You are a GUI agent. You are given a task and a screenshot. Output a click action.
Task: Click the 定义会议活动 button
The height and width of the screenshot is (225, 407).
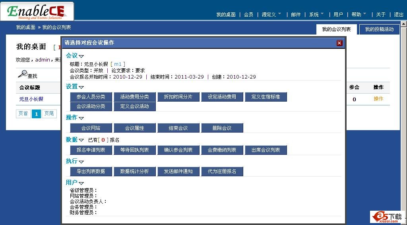(x=134, y=106)
